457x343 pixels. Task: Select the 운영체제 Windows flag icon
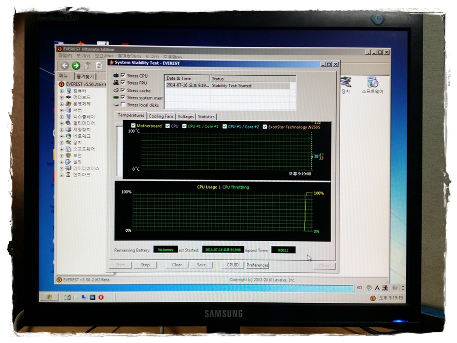pos(69,104)
